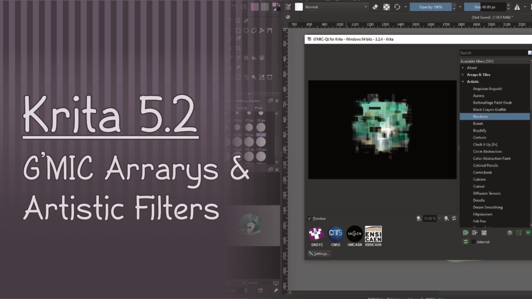Click the remove fave bookmark icon
532x299 pixels.
(475, 233)
